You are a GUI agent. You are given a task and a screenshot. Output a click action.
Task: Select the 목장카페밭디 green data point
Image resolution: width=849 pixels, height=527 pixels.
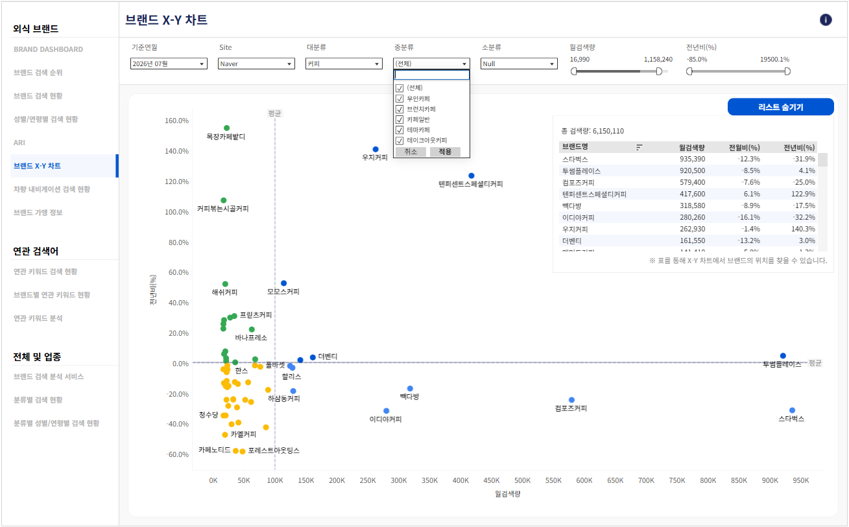click(x=227, y=128)
